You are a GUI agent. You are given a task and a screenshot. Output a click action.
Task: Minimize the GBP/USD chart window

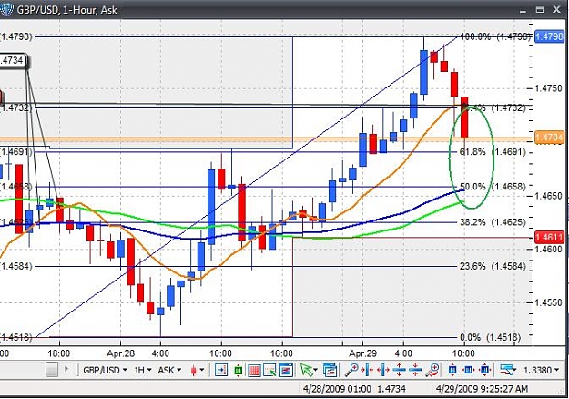click(x=523, y=10)
